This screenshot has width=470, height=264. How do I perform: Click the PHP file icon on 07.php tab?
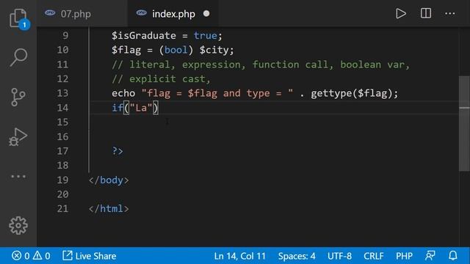[x=50, y=13]
